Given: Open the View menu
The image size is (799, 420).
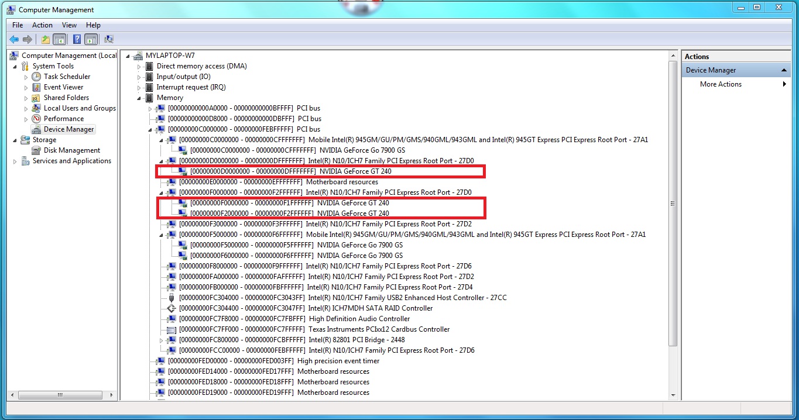Looking at the screenshot, I should point(69,25).
